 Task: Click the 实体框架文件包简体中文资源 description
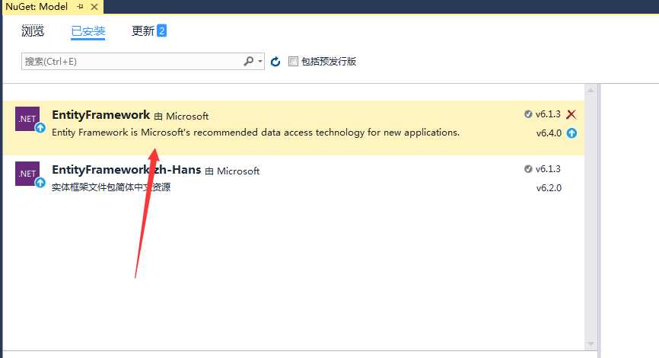(x=111, y=187)
